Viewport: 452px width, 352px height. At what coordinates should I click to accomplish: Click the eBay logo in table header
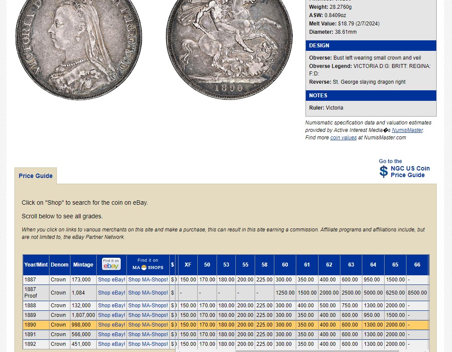click(111, 264)
